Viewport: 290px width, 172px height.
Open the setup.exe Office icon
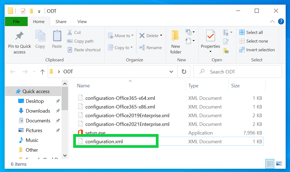pyautogui.click(x=80, y=132)
